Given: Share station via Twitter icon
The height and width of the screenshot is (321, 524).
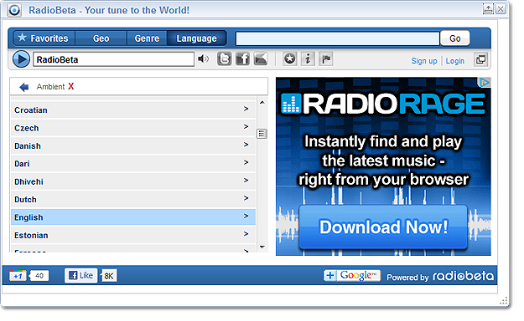Looking at the screenshot, I should 224,59.
